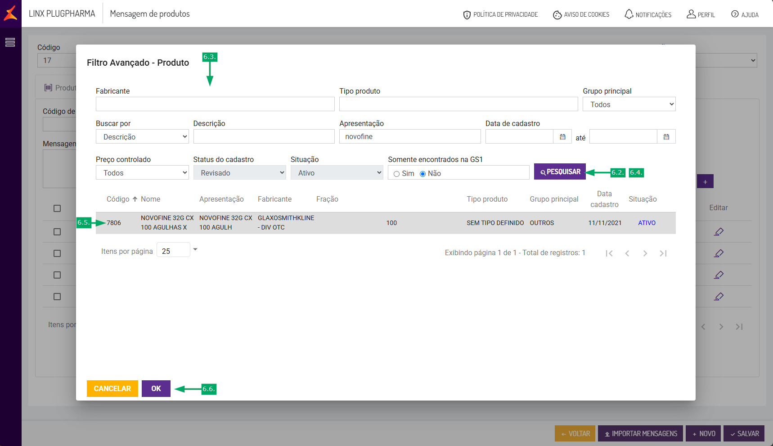Open Aviso de Cookies
773x446 pixels.
point(581,14)
